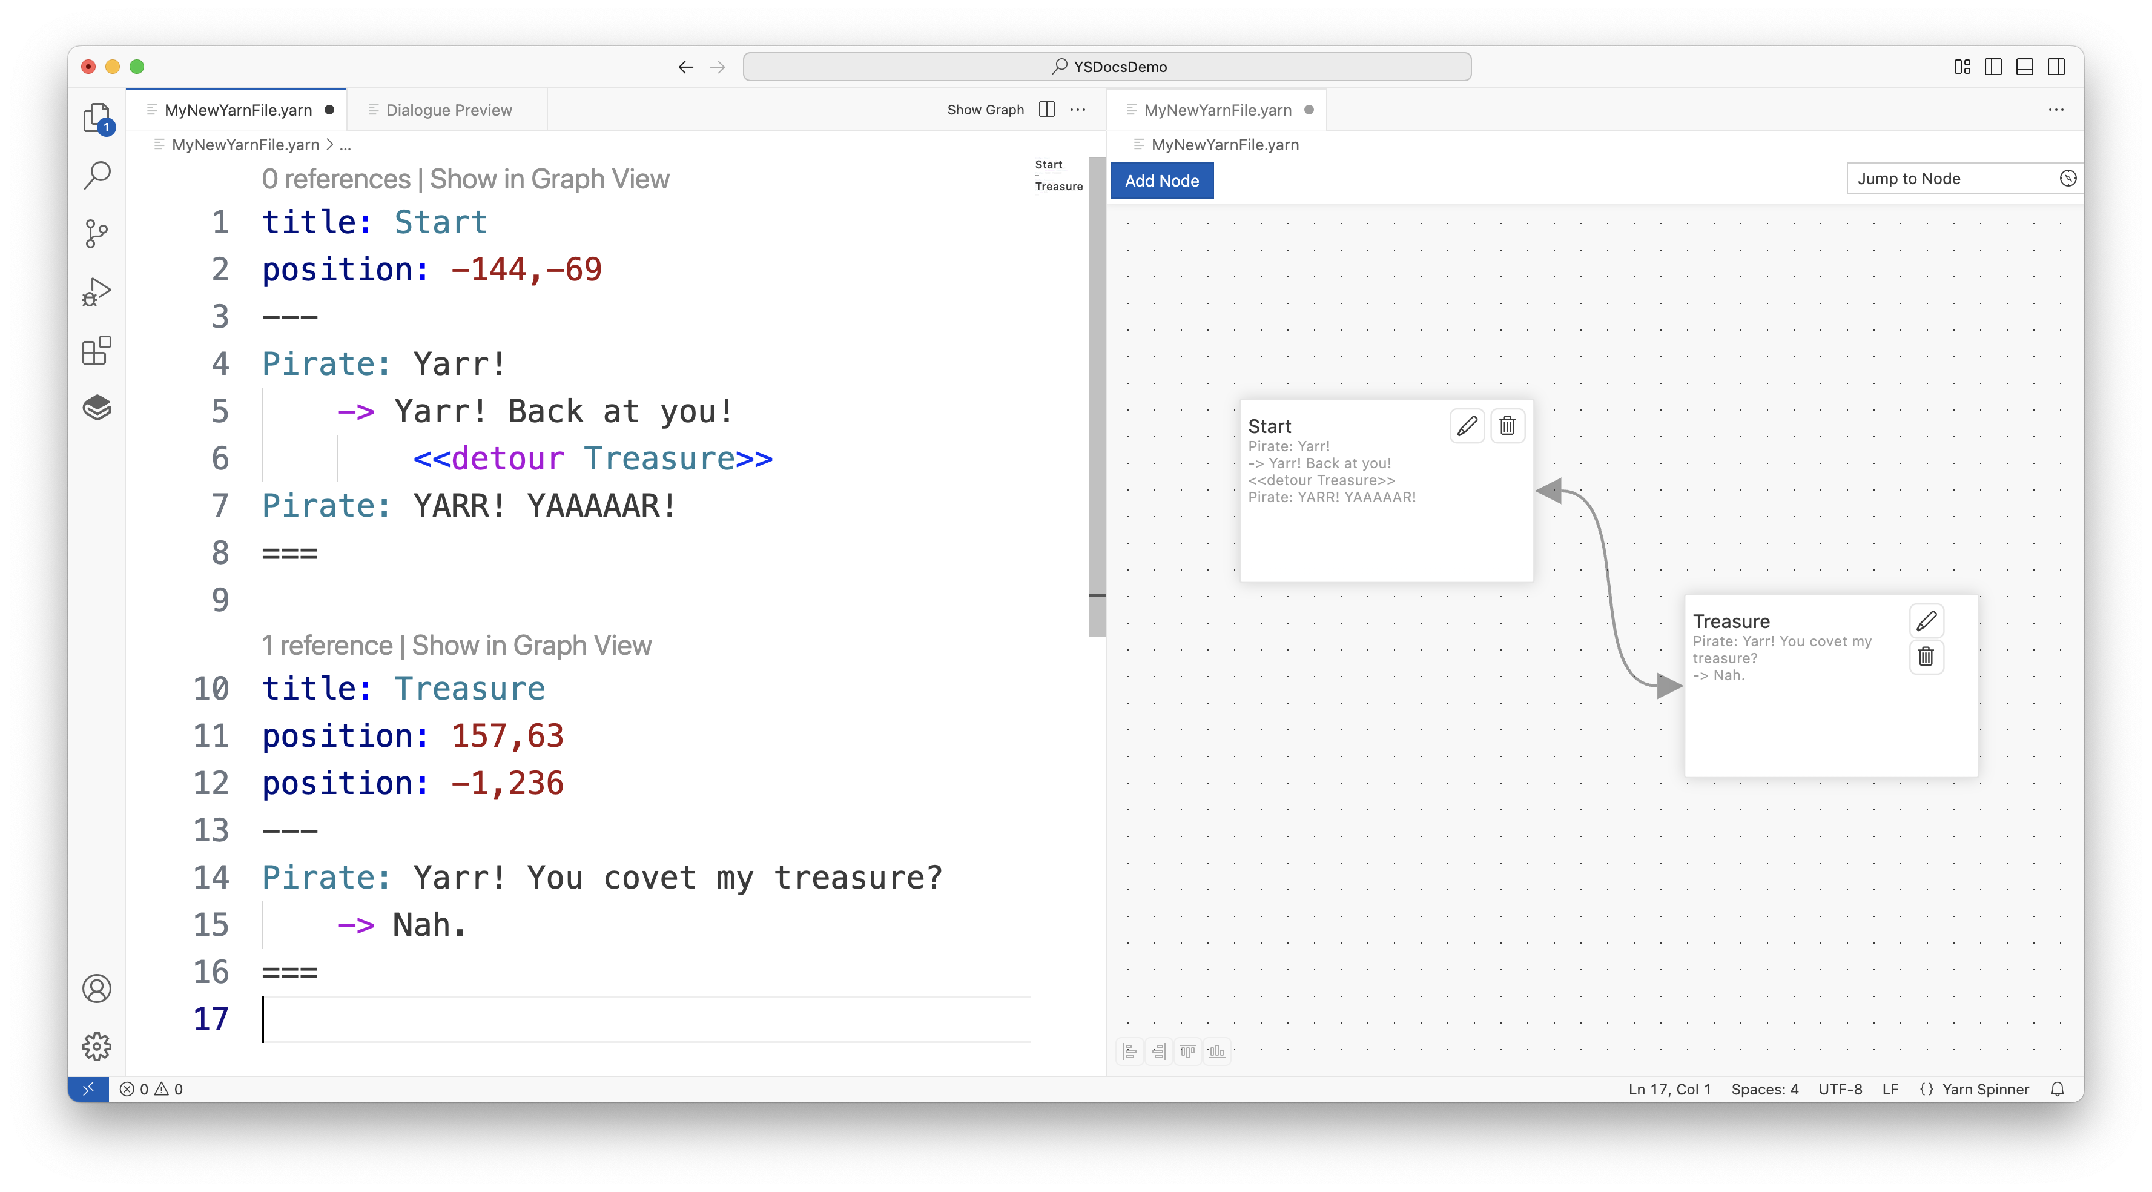Open the Extensions view
Image resolution: width=2152 pixels, height=1192 pixels.
(x=97, y=350)
